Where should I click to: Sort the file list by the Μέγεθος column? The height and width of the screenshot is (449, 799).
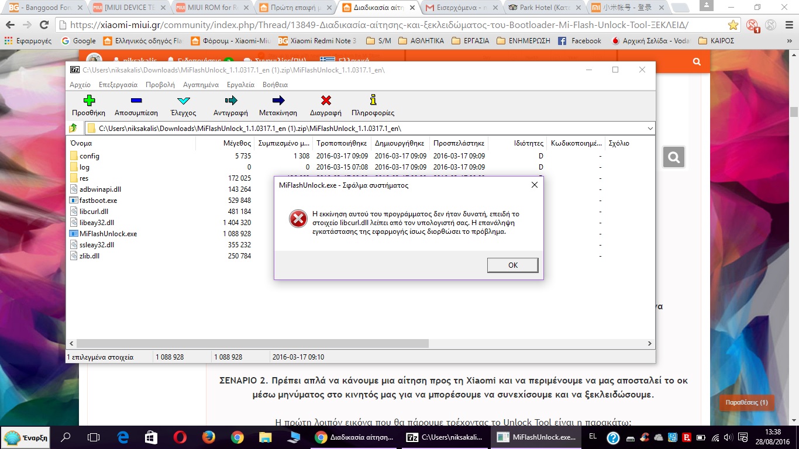click(225, 143)
